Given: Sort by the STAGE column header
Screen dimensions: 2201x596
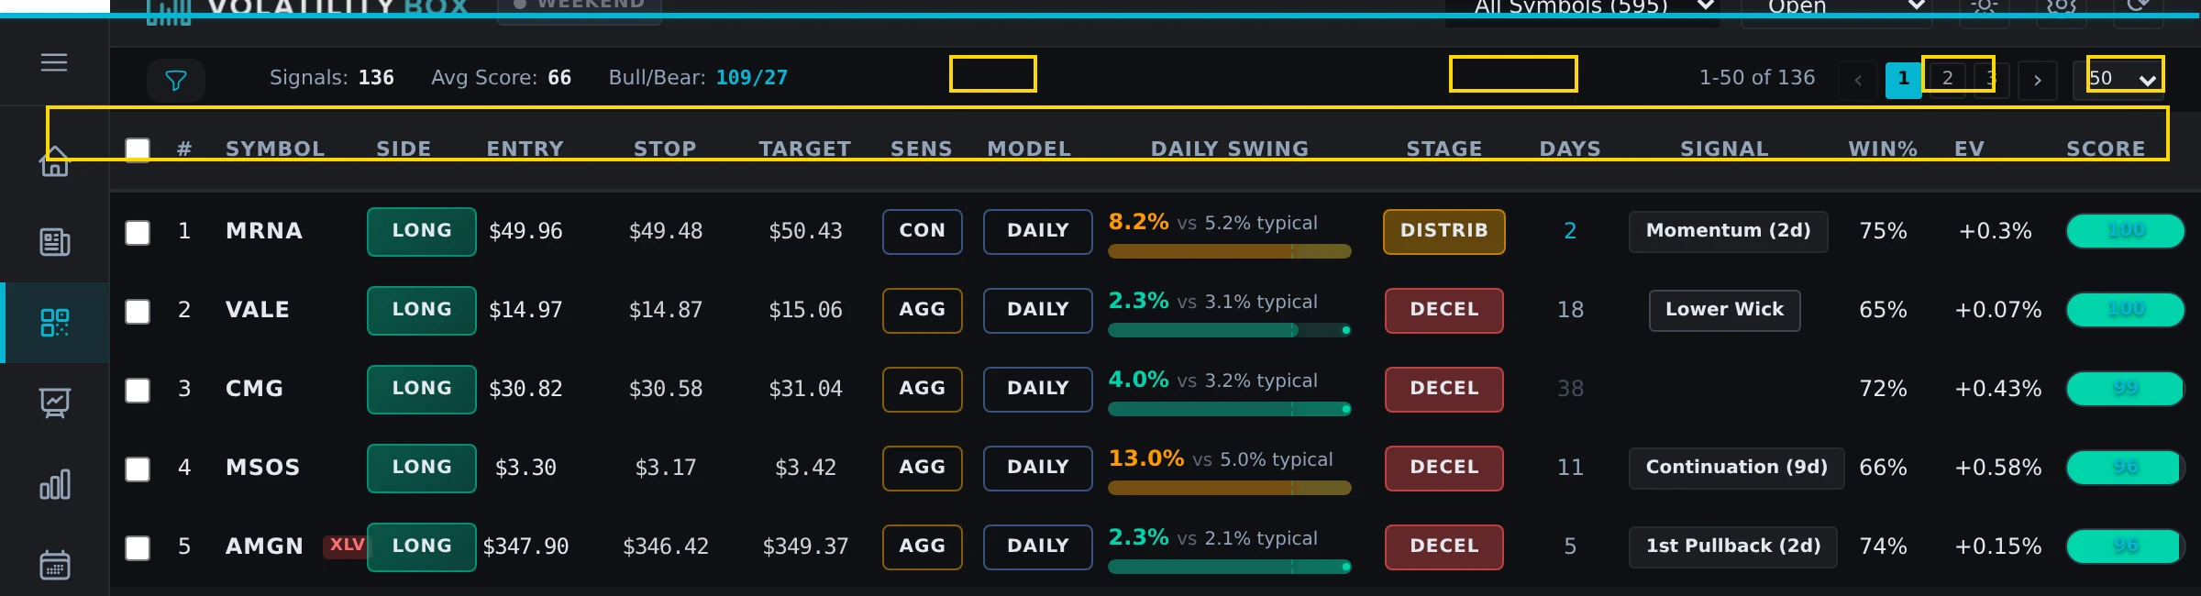Looking at the screenshot, I should 1444,149.
